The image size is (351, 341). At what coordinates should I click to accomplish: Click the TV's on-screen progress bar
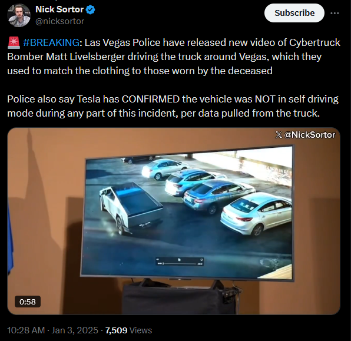180,264
